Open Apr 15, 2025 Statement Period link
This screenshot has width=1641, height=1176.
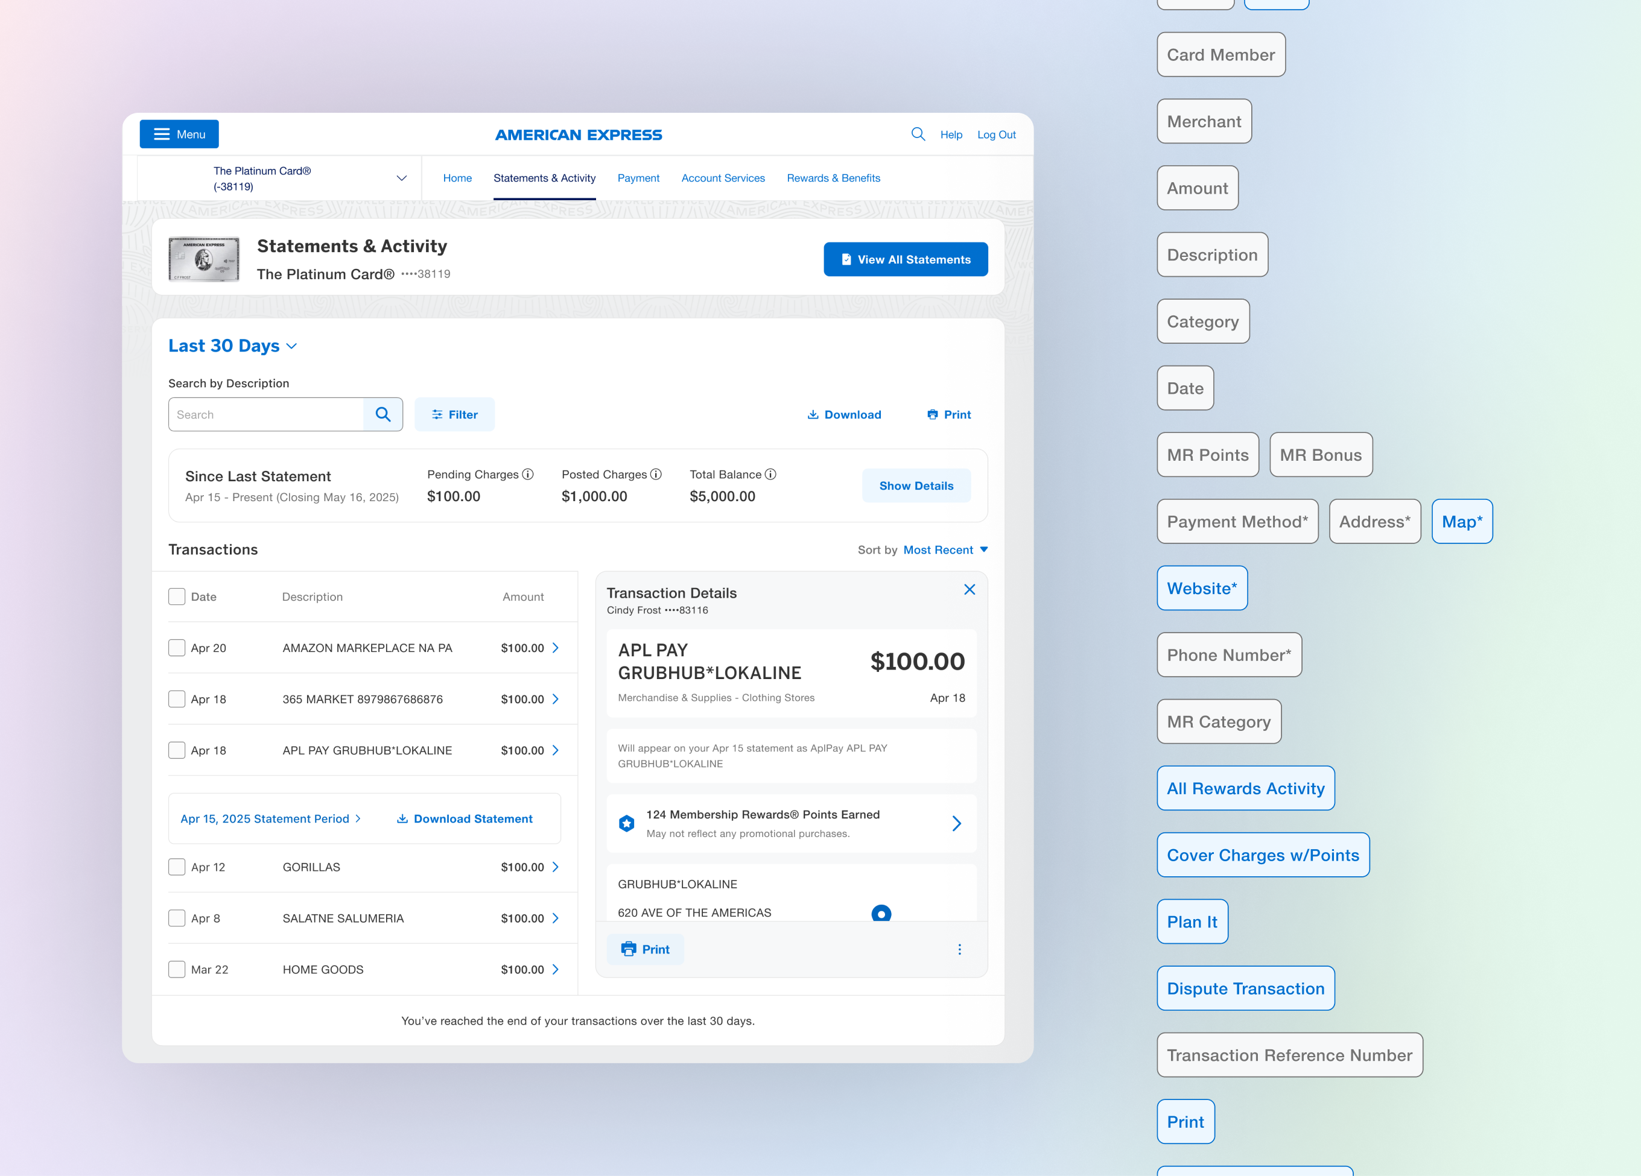(271, 819)
